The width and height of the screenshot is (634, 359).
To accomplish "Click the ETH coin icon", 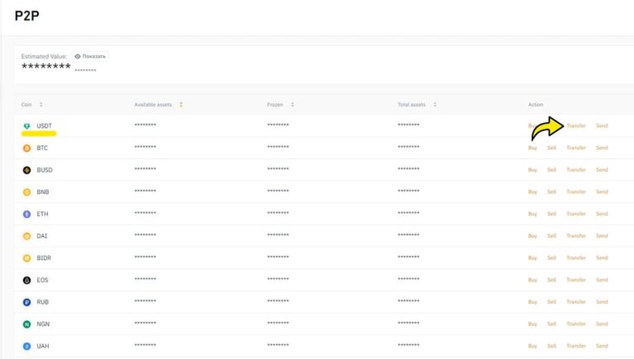I will 26,215.
